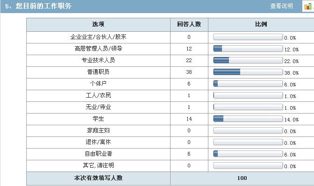Click the 高层管理人员/领导 12.0% progress bar

(248, 49)
